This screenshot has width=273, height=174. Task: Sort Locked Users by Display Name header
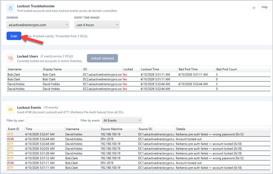coord(62,69)
